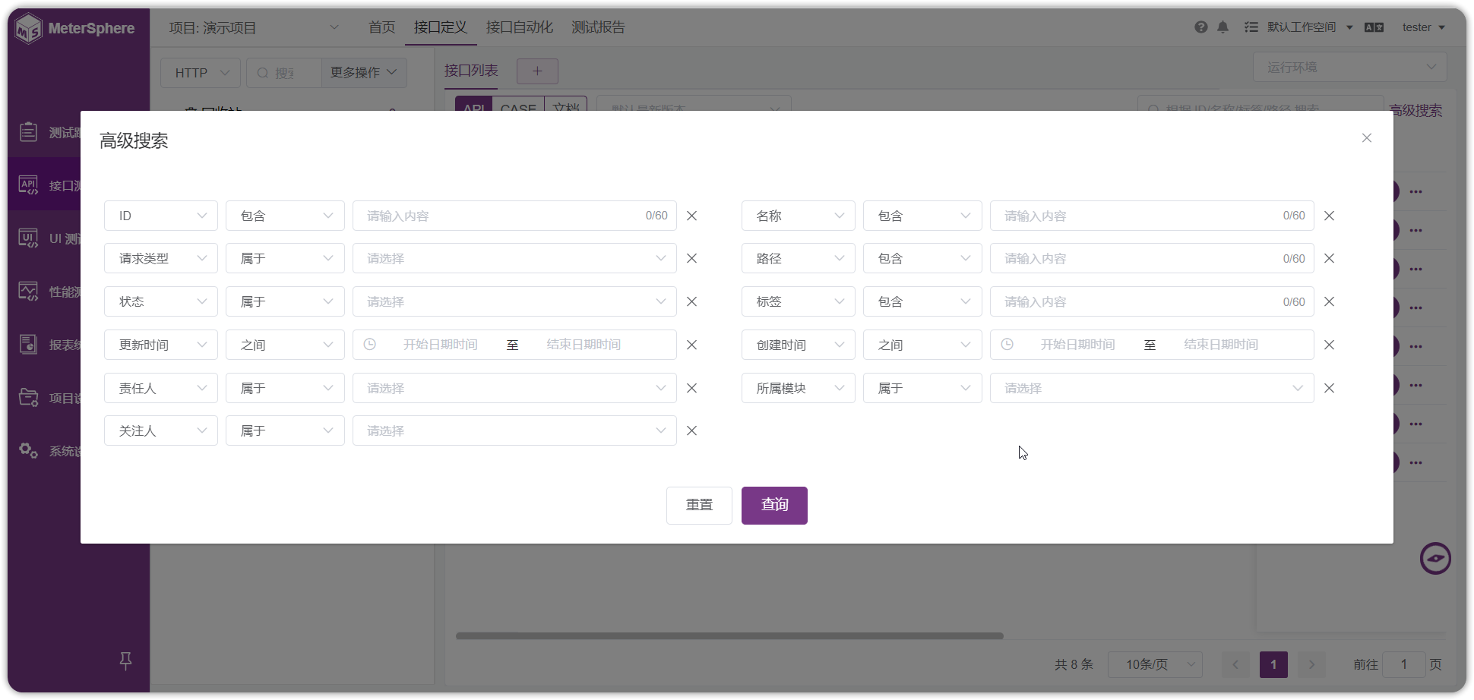Open the 测试报告 menu tab

[598, 27]
